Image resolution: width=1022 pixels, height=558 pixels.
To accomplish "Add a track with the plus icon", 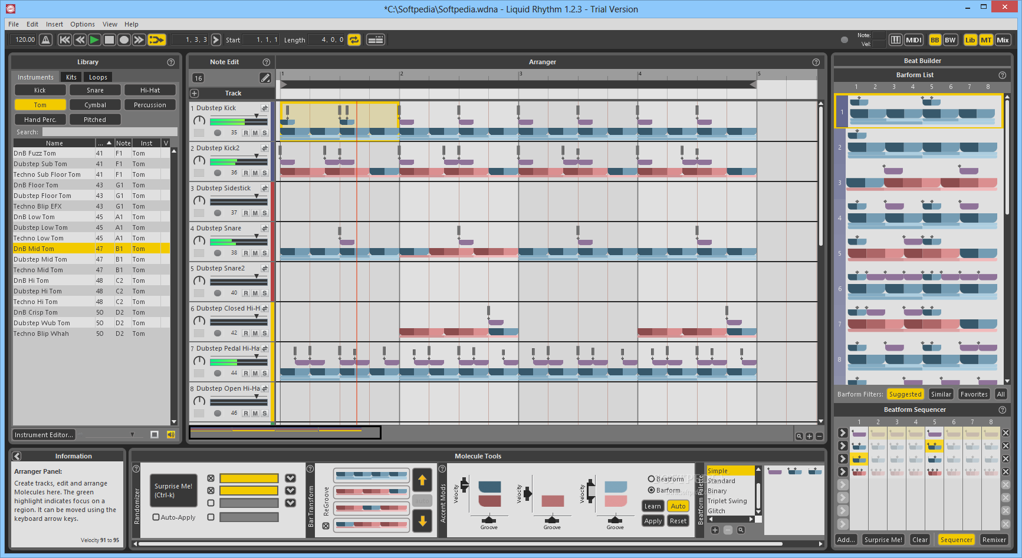I will pos(194,93).
